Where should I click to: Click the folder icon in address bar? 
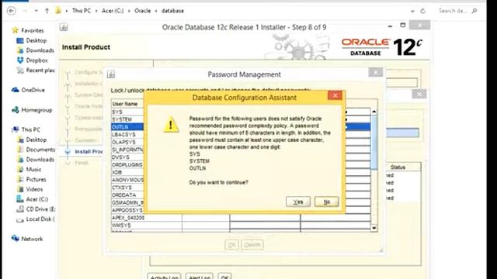tap(58, 11)
